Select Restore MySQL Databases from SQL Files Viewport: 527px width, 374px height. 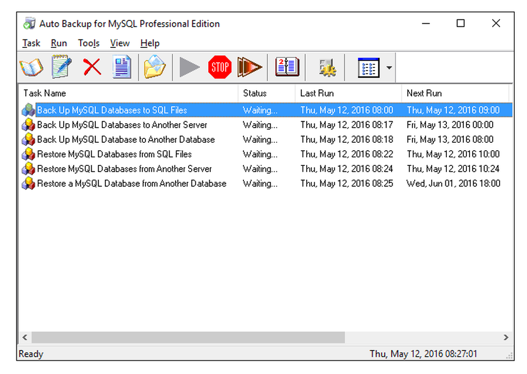click(x=114, y=154)
